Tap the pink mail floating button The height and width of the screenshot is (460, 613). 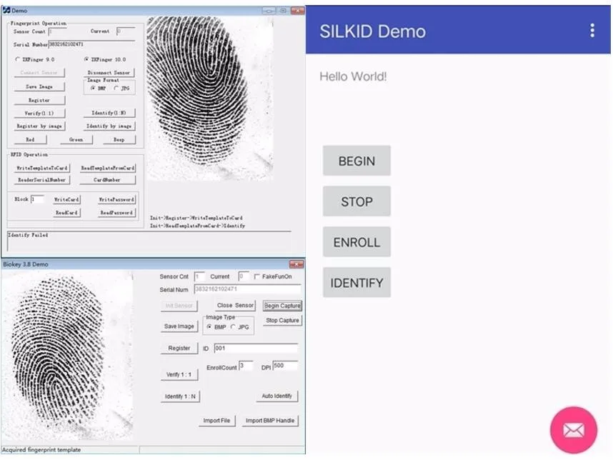(x=574, y=430)
